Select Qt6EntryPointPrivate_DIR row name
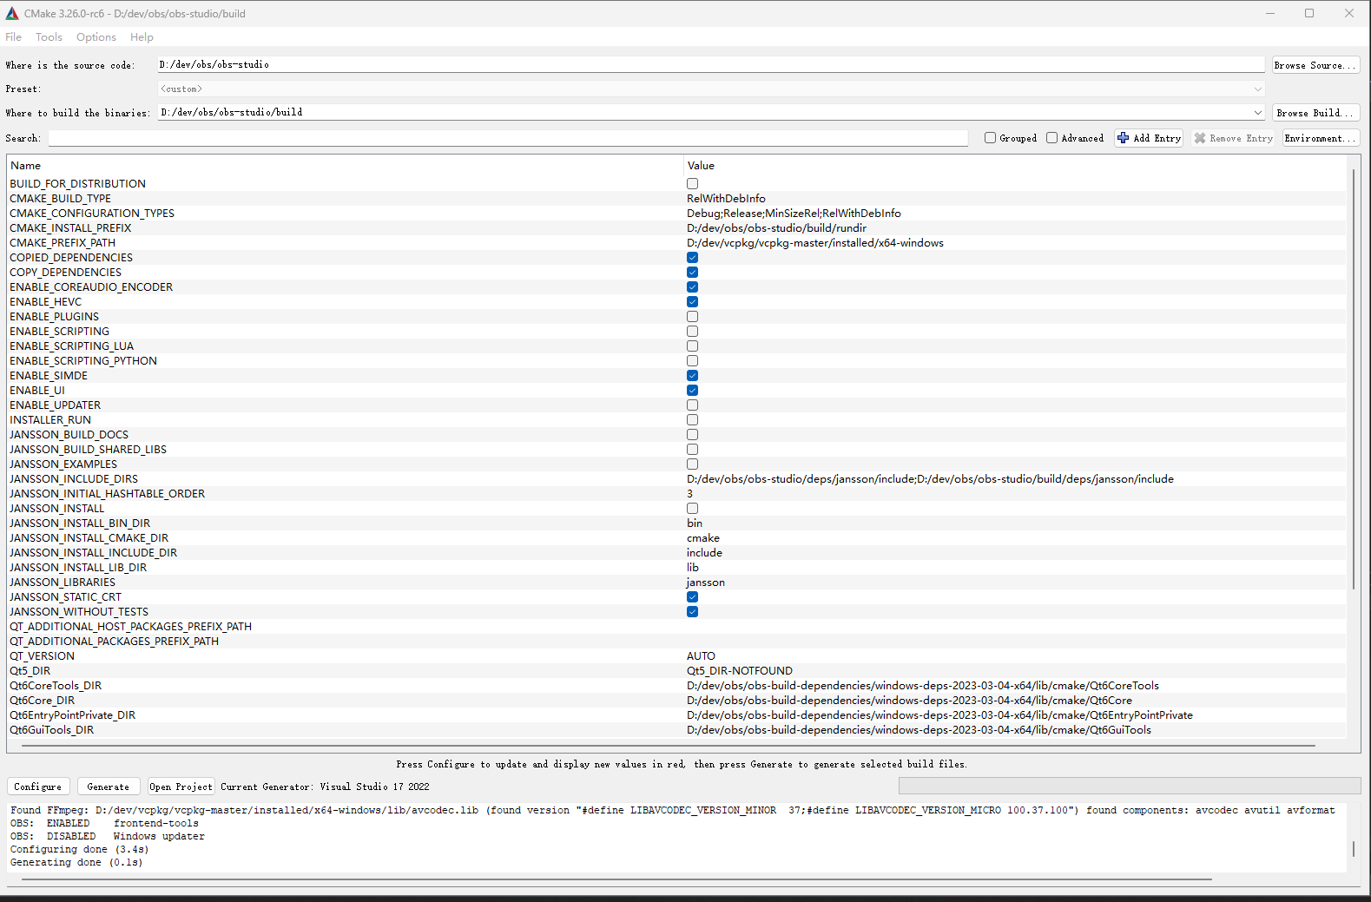This screenshot has height=902, width=1371. 73,715
